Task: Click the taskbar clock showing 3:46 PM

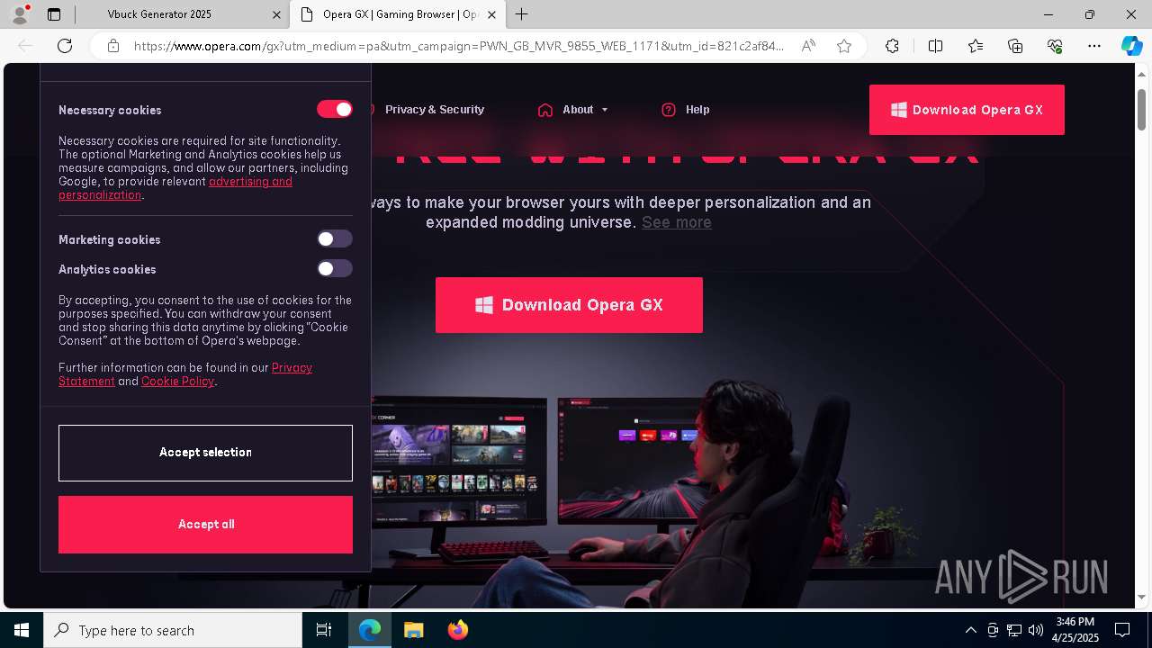Action: (1075, 630)
